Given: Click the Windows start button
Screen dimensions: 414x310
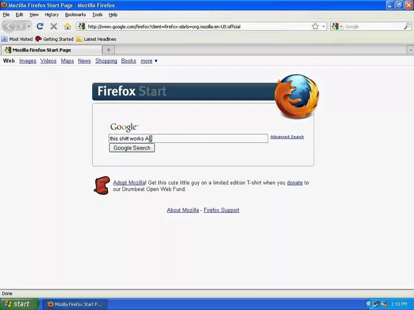Looking at the screenshot, I should (x=19, y=304).
